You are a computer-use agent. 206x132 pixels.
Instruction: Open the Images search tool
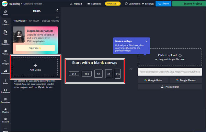(5, 62)
